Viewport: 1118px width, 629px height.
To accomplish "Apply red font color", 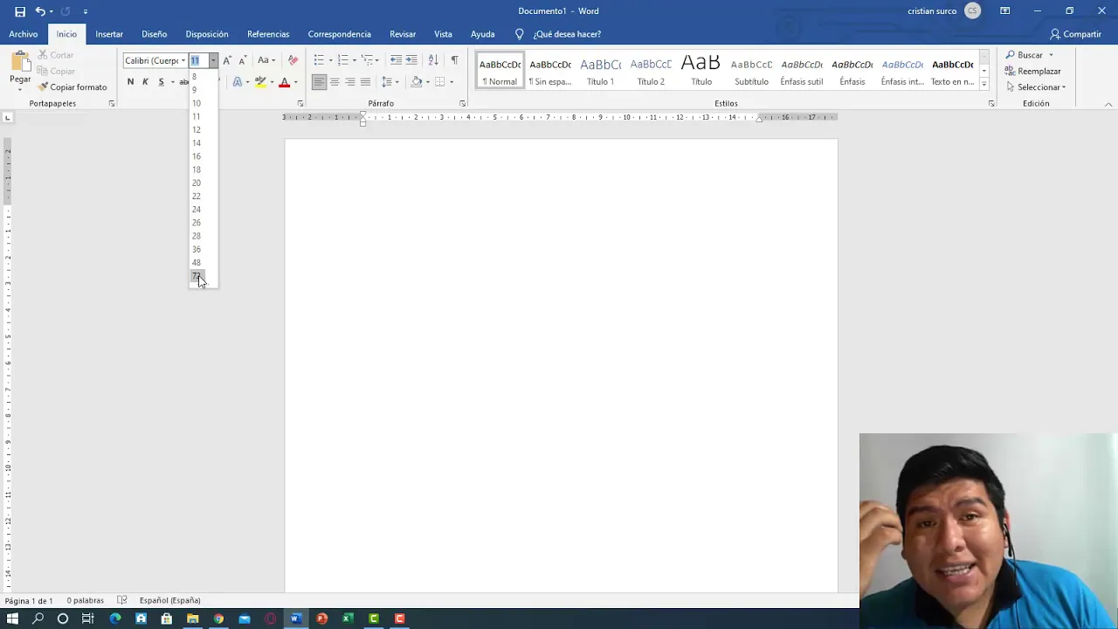I will (x=284, y=82).
